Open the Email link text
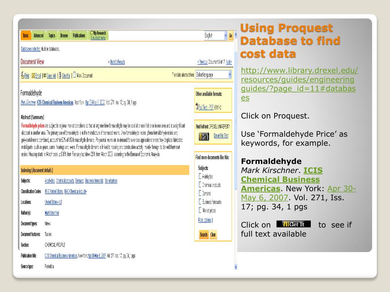Image resolution: width=390 pixels, height=292 pixels. (38, 76)
